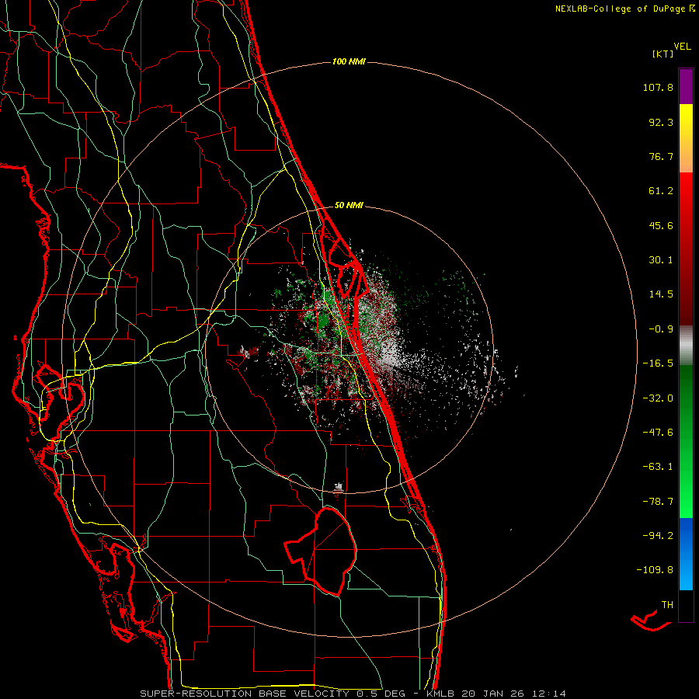Select the -78.7 legend value

[x=658, y=502]
